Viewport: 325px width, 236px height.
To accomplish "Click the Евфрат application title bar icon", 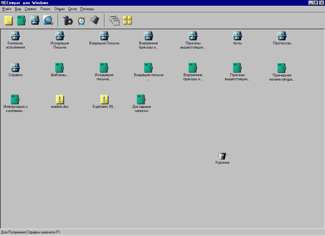I will pos(3,3).
